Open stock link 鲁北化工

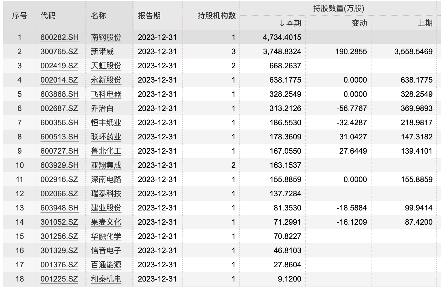coord(106,151)
